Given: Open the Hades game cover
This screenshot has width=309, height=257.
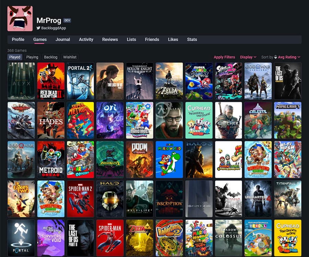Looking at the screenshot, I should [x=51, y=120].
